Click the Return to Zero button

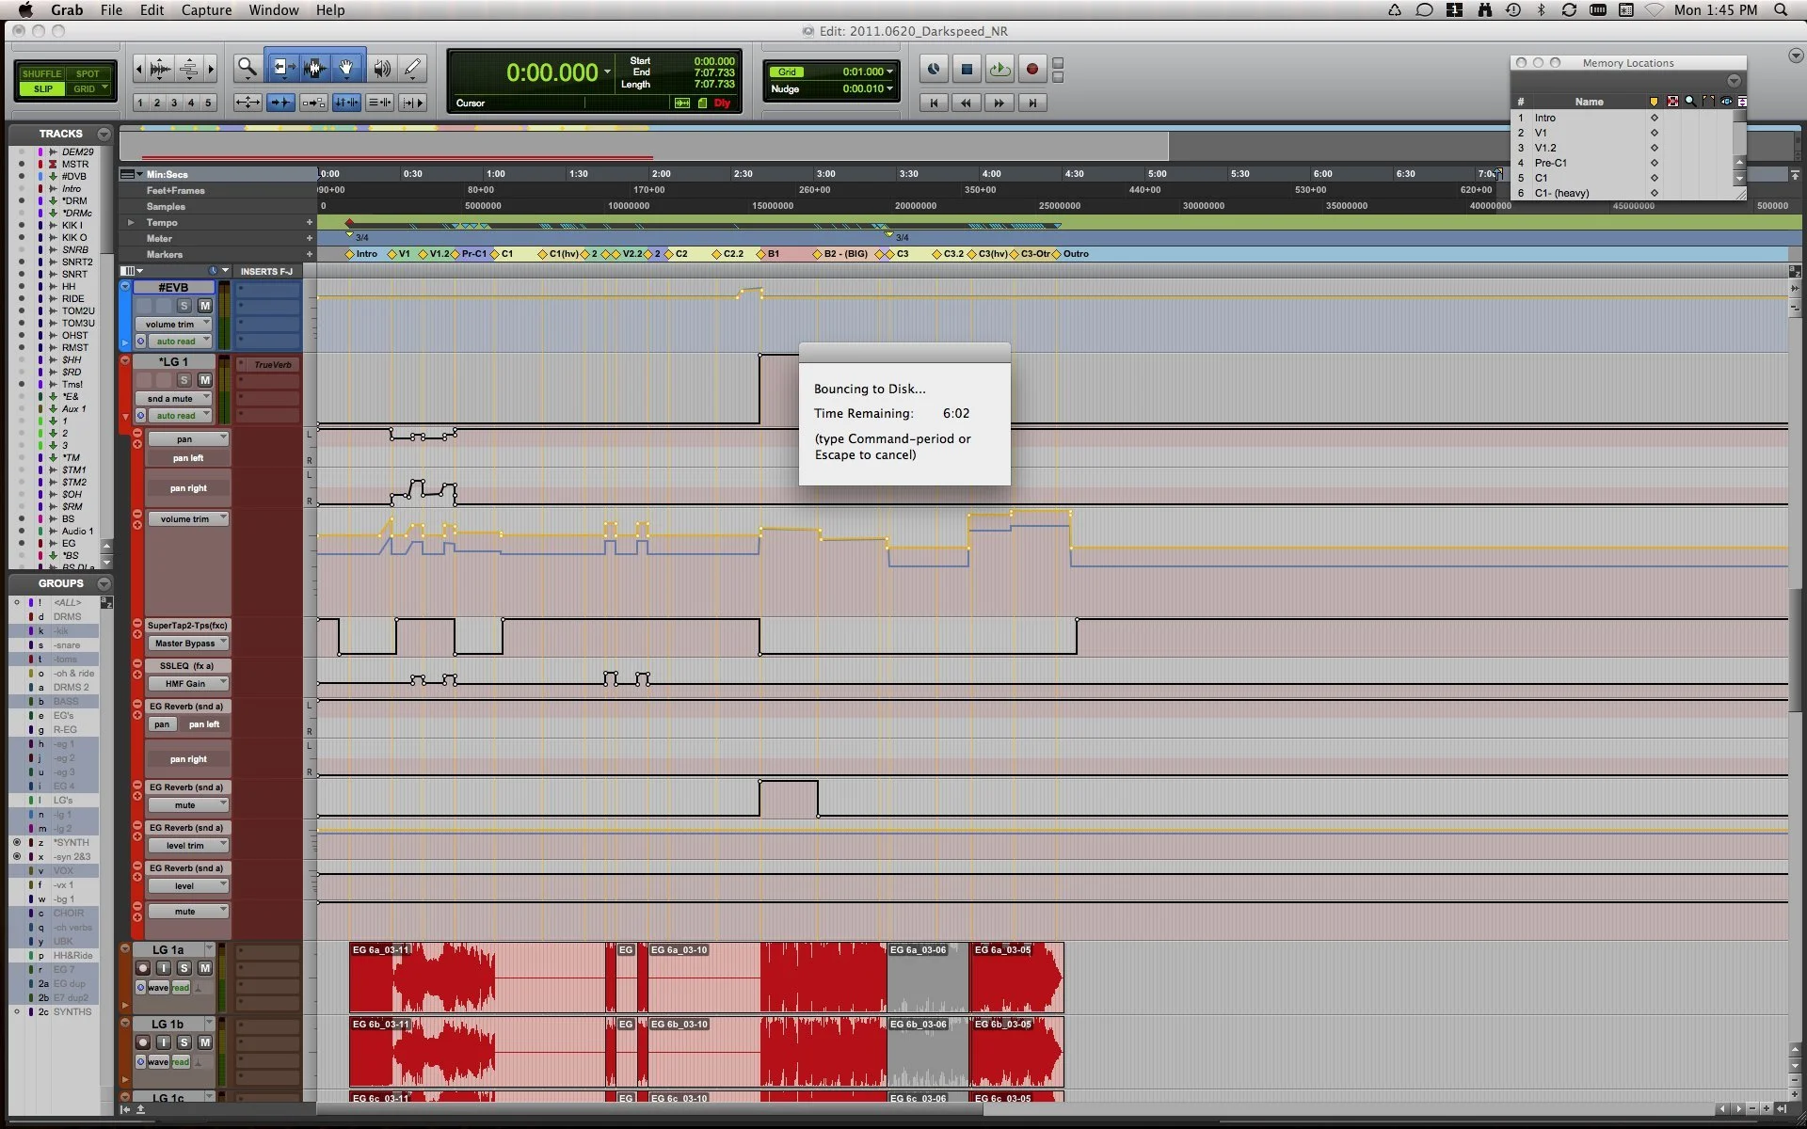click(x=933, y=103)
